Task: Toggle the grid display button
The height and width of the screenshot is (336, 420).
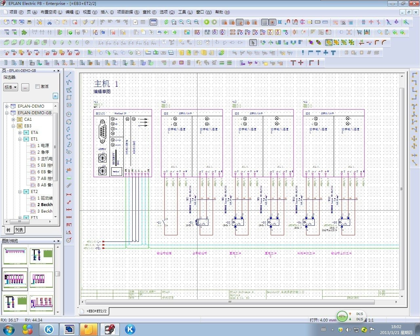Action: tap(265, 22)
